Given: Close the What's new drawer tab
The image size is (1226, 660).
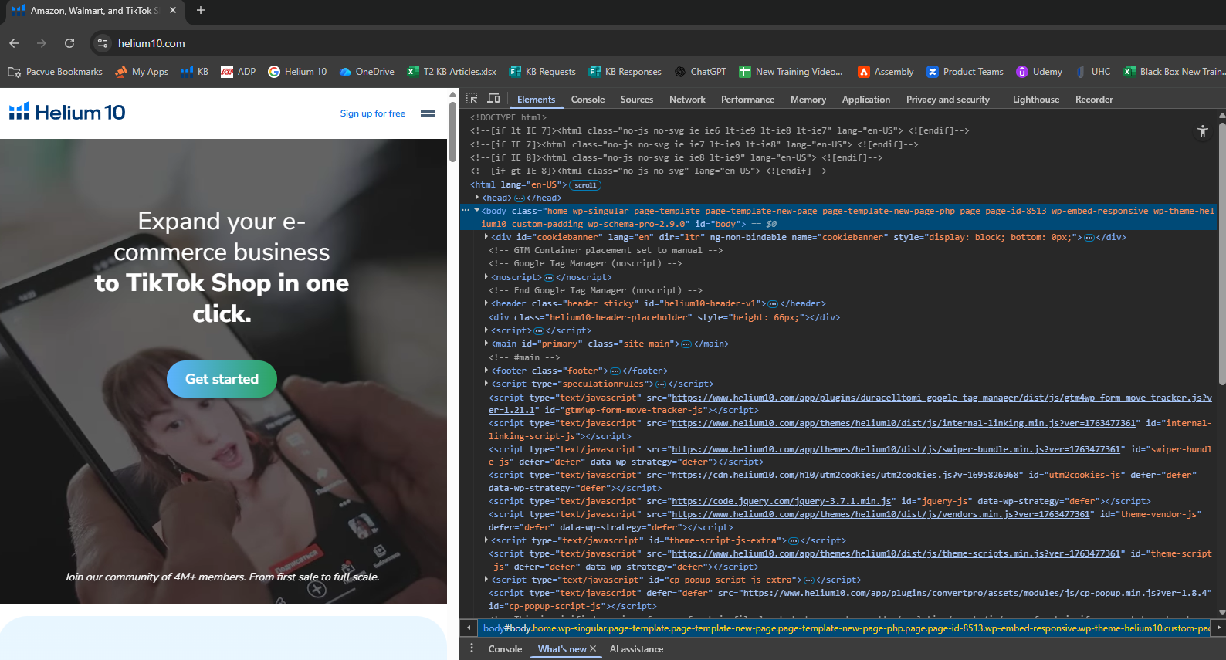Looking at the screenshot, I should tap(593, 648).
